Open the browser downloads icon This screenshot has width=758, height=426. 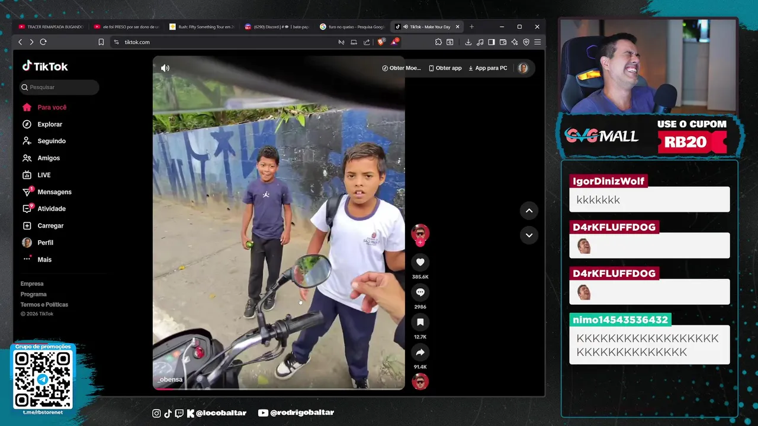[x=468, y=42]
